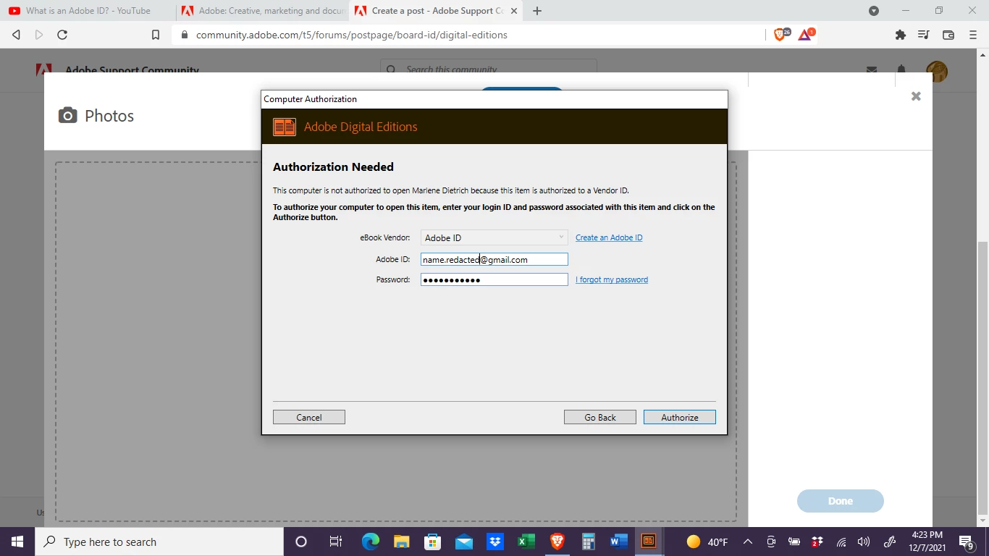Open the tab search dropdown arrow
989x556 pixels.
(874, 11)
